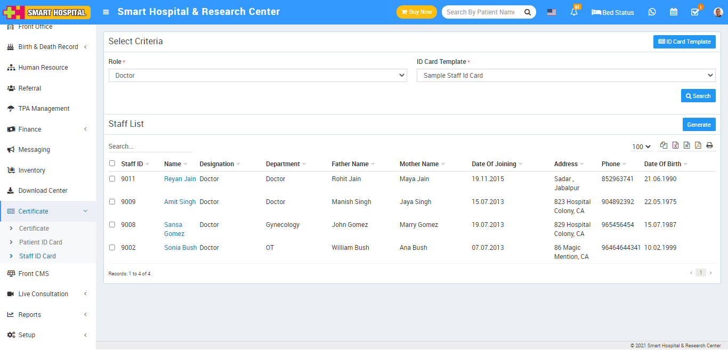This screenshot has width=728, height=350.
Task: Click the US flag language icon
Action: (x=552, y=12)
